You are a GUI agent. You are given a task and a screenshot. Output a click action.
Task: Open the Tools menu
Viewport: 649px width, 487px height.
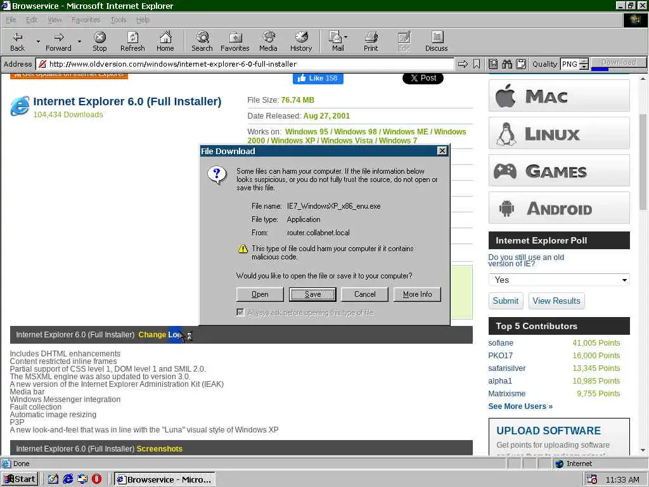point(119,20)
